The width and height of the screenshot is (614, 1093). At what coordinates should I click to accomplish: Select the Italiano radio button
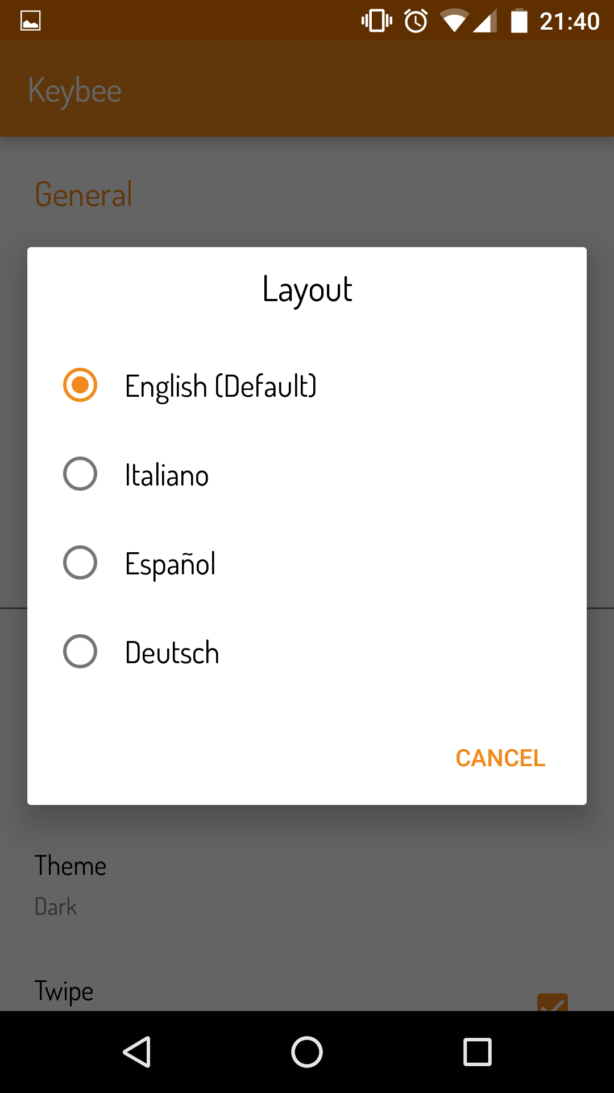pos(80,474)
